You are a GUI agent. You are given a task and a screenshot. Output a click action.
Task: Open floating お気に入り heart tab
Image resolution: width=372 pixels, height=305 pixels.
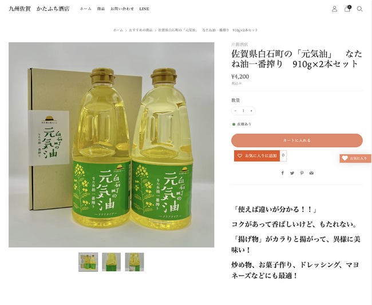click(x=355, y=158)
